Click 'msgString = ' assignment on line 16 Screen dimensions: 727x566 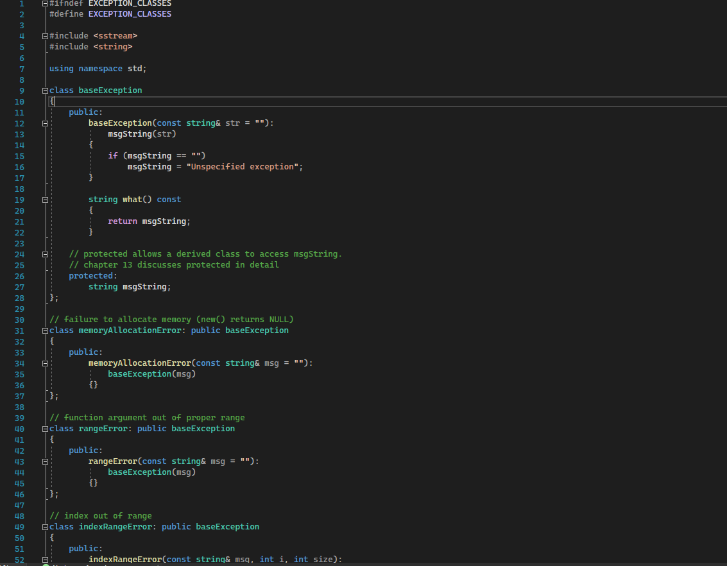155,166
